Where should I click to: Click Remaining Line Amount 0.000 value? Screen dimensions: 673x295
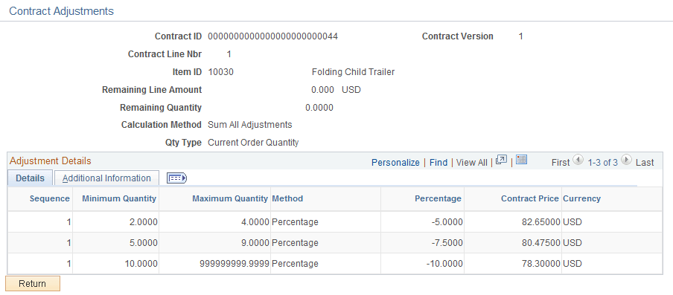point(322,90)
